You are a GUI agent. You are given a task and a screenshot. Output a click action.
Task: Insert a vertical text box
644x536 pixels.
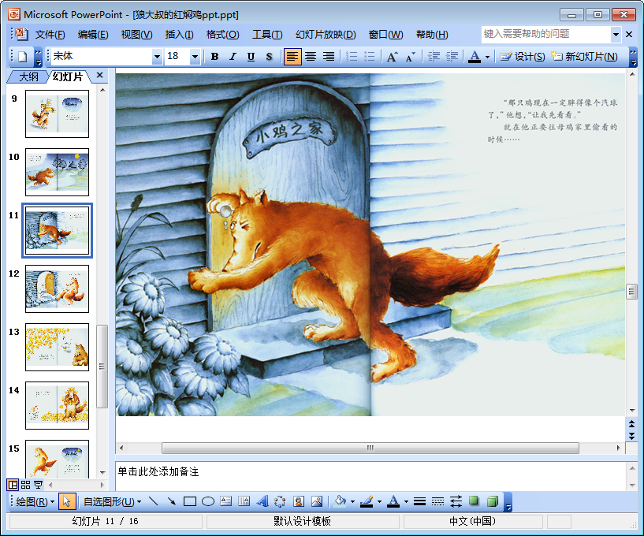point(244,501)
